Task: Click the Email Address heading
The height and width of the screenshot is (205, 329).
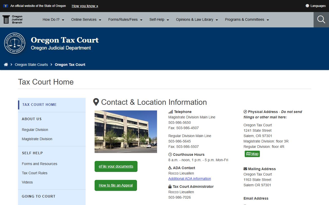Action: coord(256,198)
